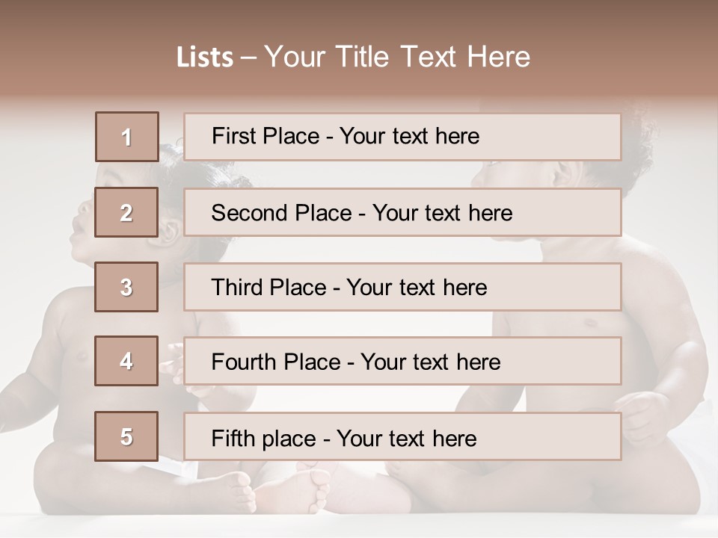The height and width of the screenshot is (538, 718).
Task: Click the slide title text
Action: point(353,58)
